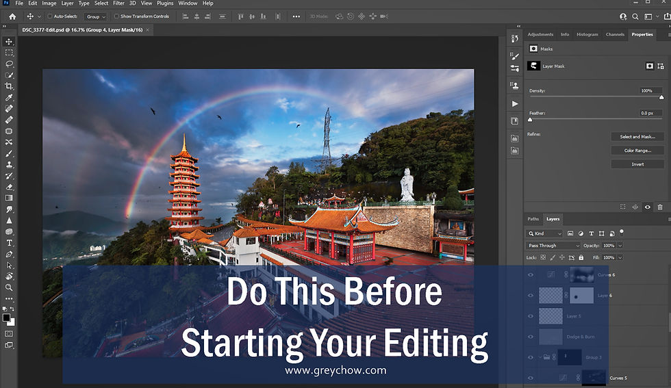
Task: Click the Invert button
Action: (637, 164)
